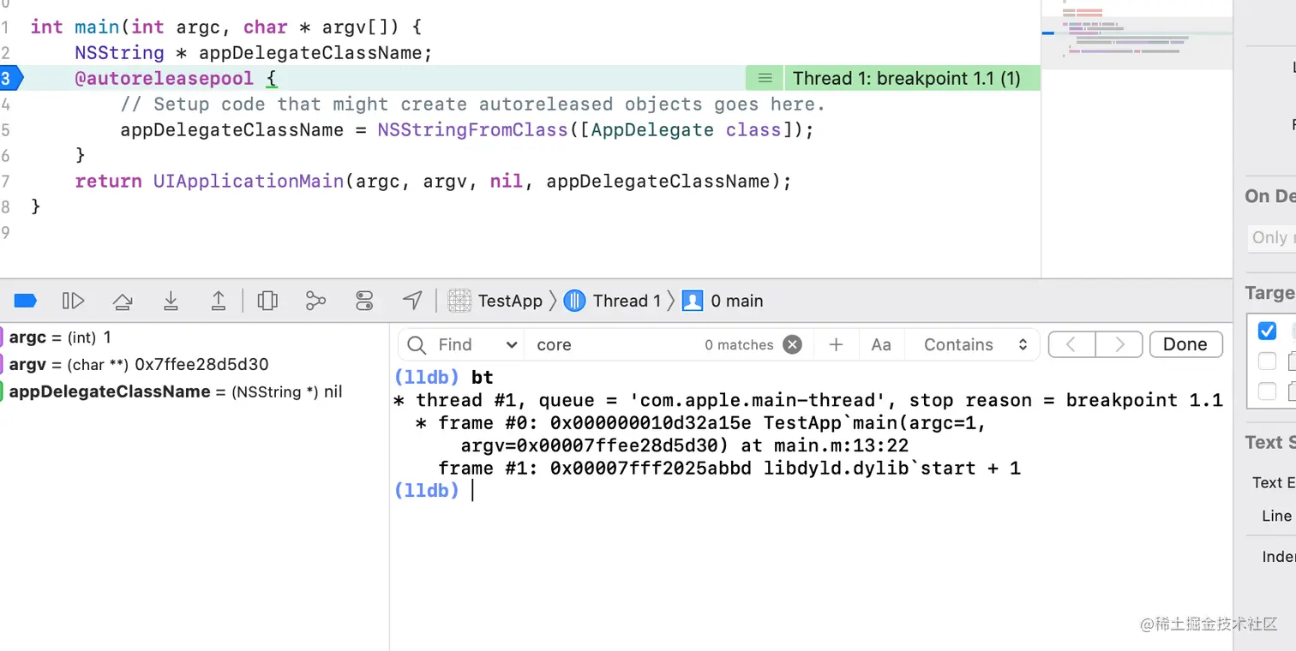The width and height of the screenshot is (1296, 651).
Task: Open Environment Overrides control
Action: coord(364,301)
